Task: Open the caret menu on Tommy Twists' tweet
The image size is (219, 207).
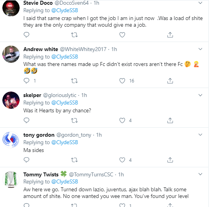Action: (201, 174)
